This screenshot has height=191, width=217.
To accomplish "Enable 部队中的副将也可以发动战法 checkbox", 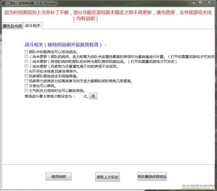I will pyautogui.click(x=26, y=52).
